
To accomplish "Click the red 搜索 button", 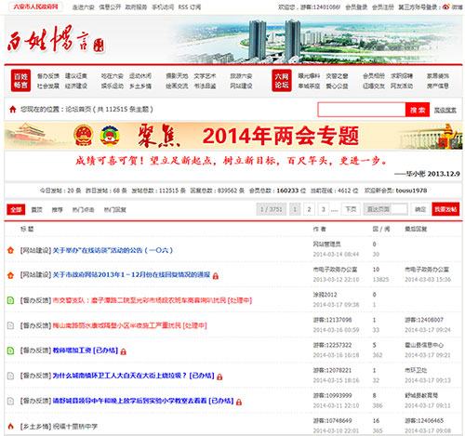I will 418,110.
